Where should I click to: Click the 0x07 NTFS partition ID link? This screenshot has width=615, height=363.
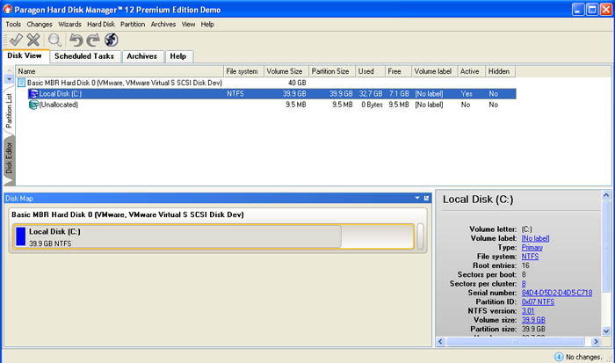pyautogui.click(x=538, y=301)
